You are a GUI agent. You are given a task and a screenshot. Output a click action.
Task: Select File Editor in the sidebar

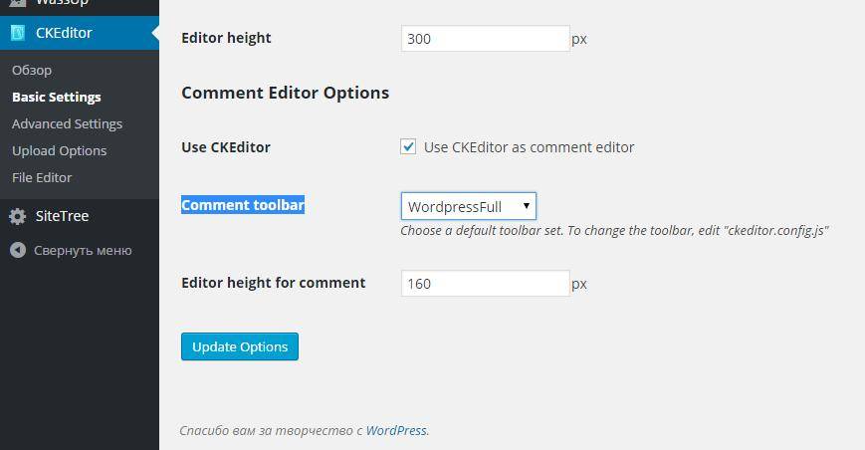pos(42,177)
